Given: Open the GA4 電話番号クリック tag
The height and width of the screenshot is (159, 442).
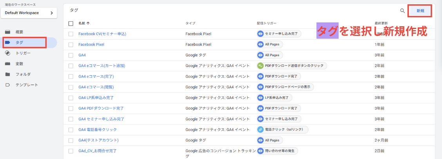Looking at the screenshot, I should point(98,130).
